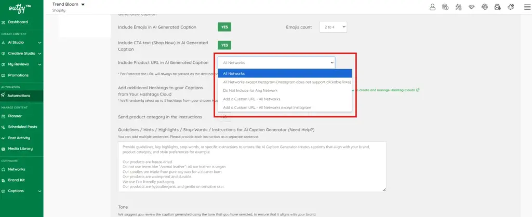
Task: Click the outfy logo
Action: tap(20, 7)
